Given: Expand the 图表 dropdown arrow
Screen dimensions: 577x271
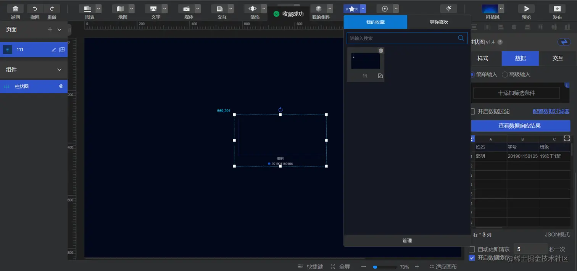Looking at the screenshot, I should coord(98,9).
